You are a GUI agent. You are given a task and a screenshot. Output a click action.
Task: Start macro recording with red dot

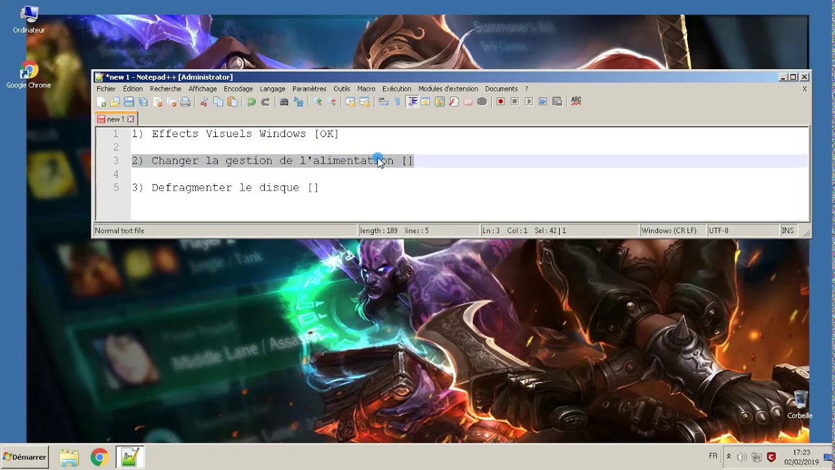(x=500, y=102)
